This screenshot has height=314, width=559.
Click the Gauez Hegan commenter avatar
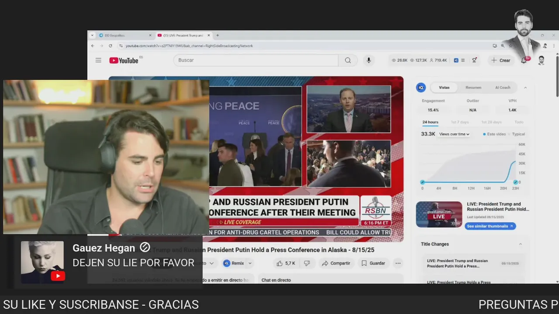42,263
